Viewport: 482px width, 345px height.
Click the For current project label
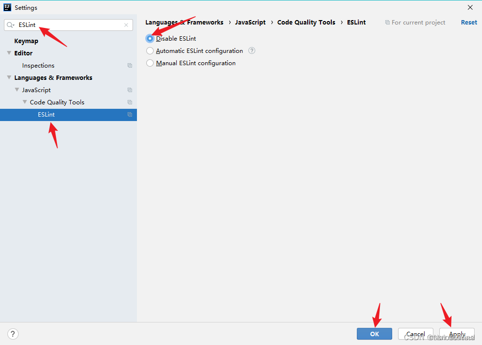click(x=418, y=23)
